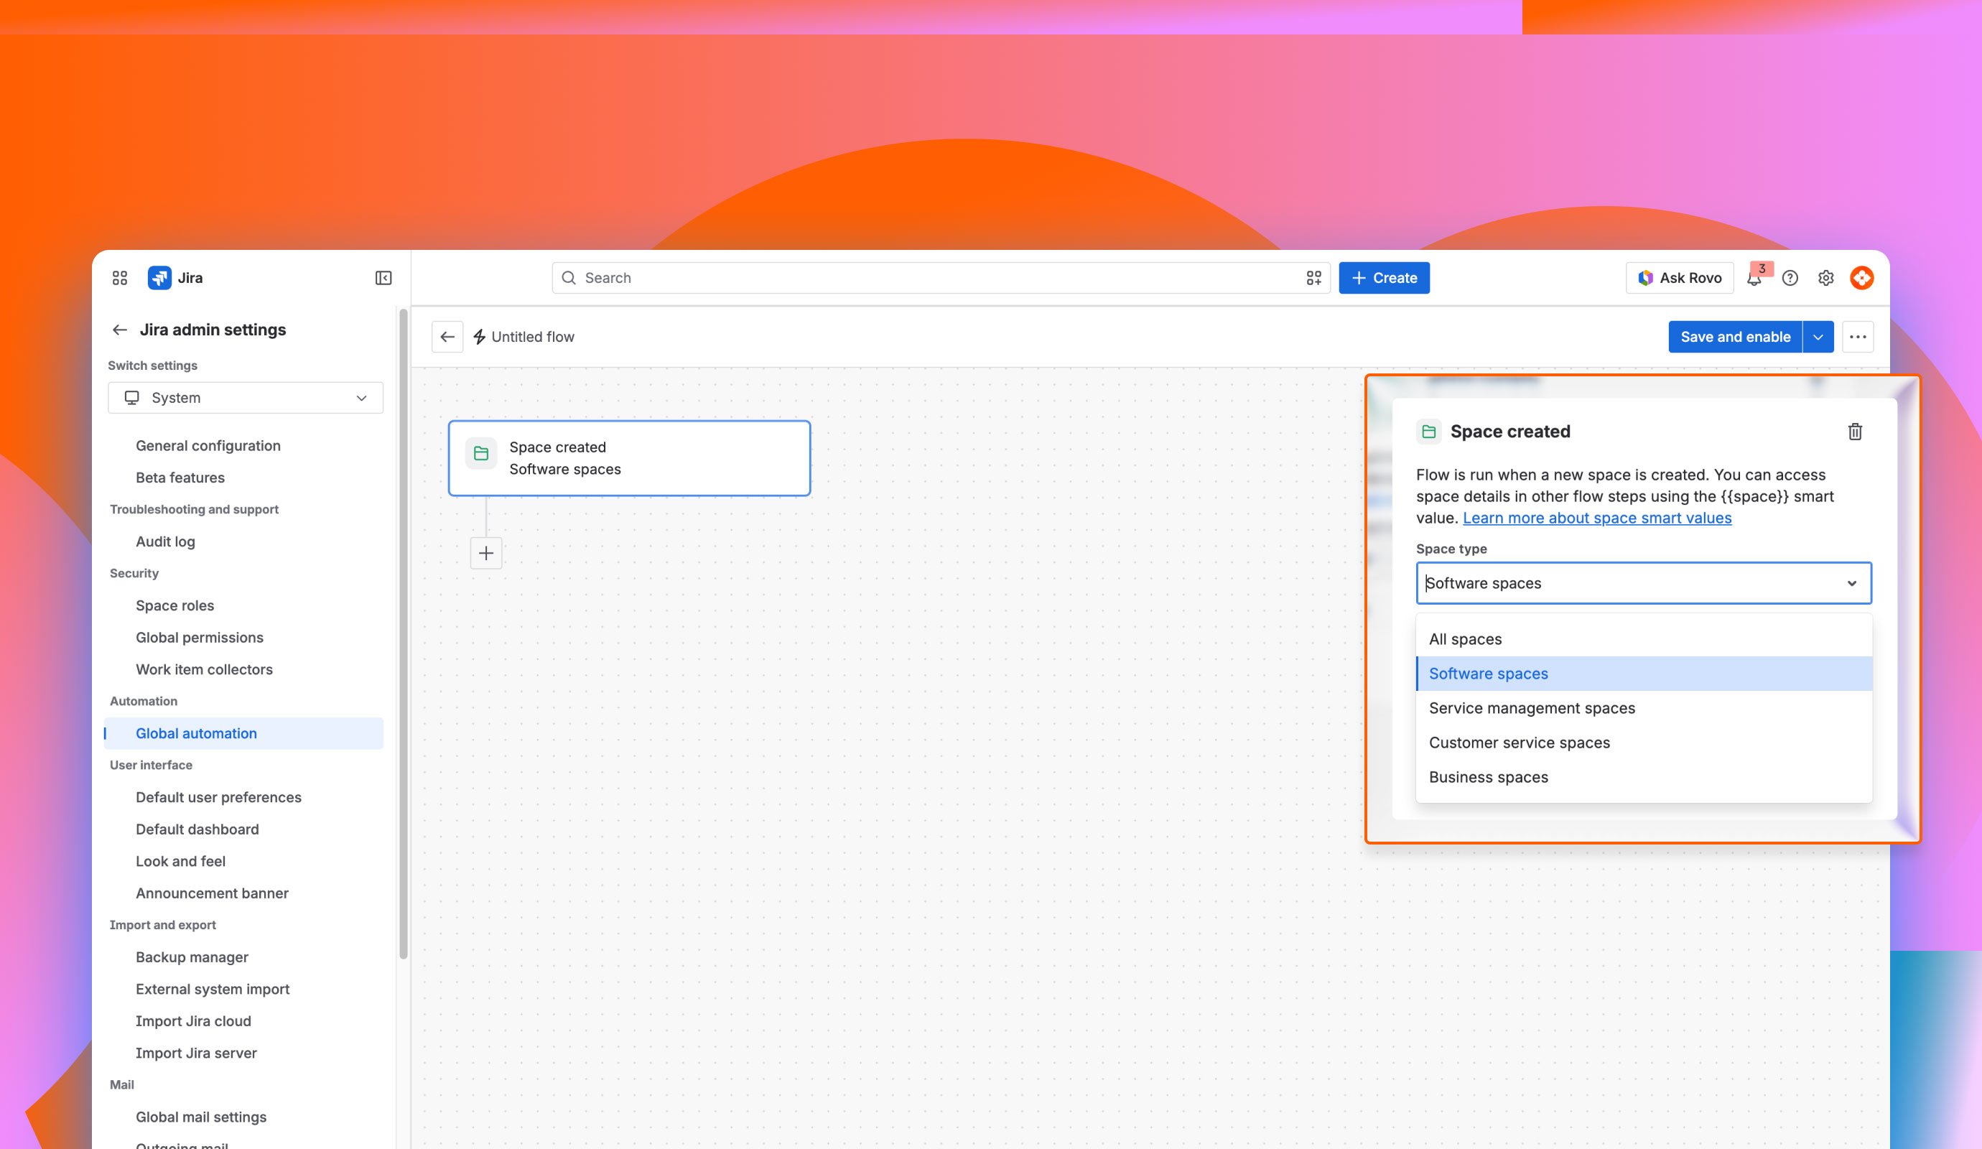Select Software spaces option
The image size is (1982, 1149).
(1644, 674)
